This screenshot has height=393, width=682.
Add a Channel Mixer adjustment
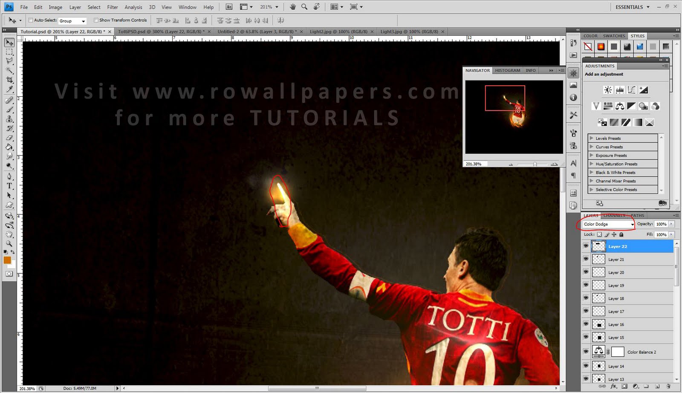pyautogui.click(x=656, y=106)
